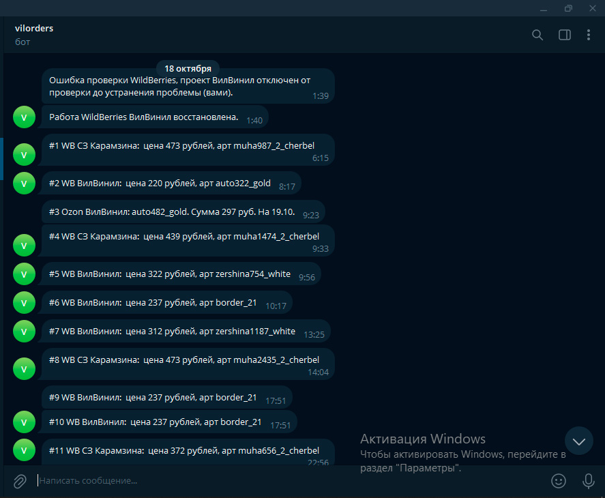Viewport: 605px width, 498px height.
Task: Jump to bottom with down-arrow button
Action: [579, 441]
